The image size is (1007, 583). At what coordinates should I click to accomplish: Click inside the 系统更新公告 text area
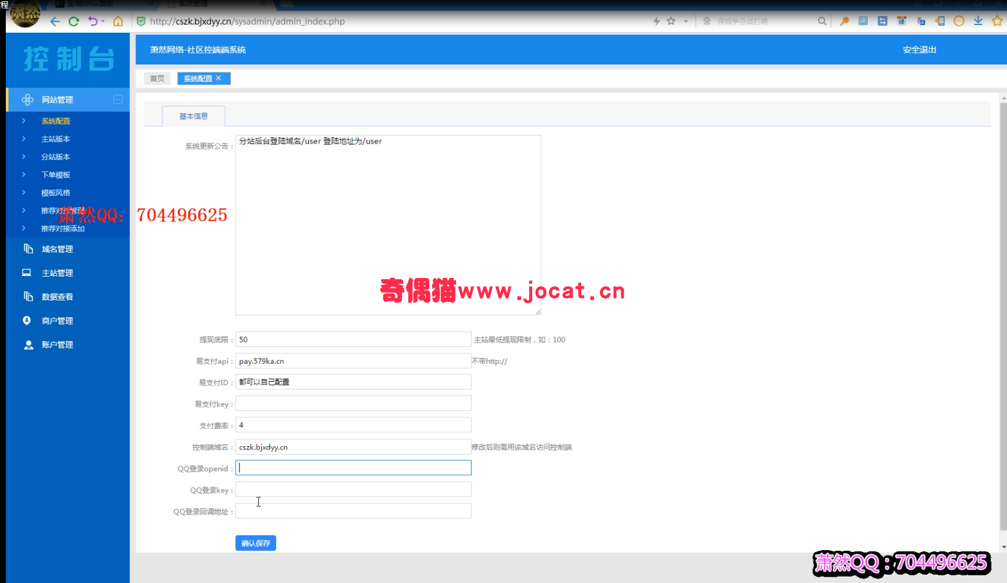388,225
